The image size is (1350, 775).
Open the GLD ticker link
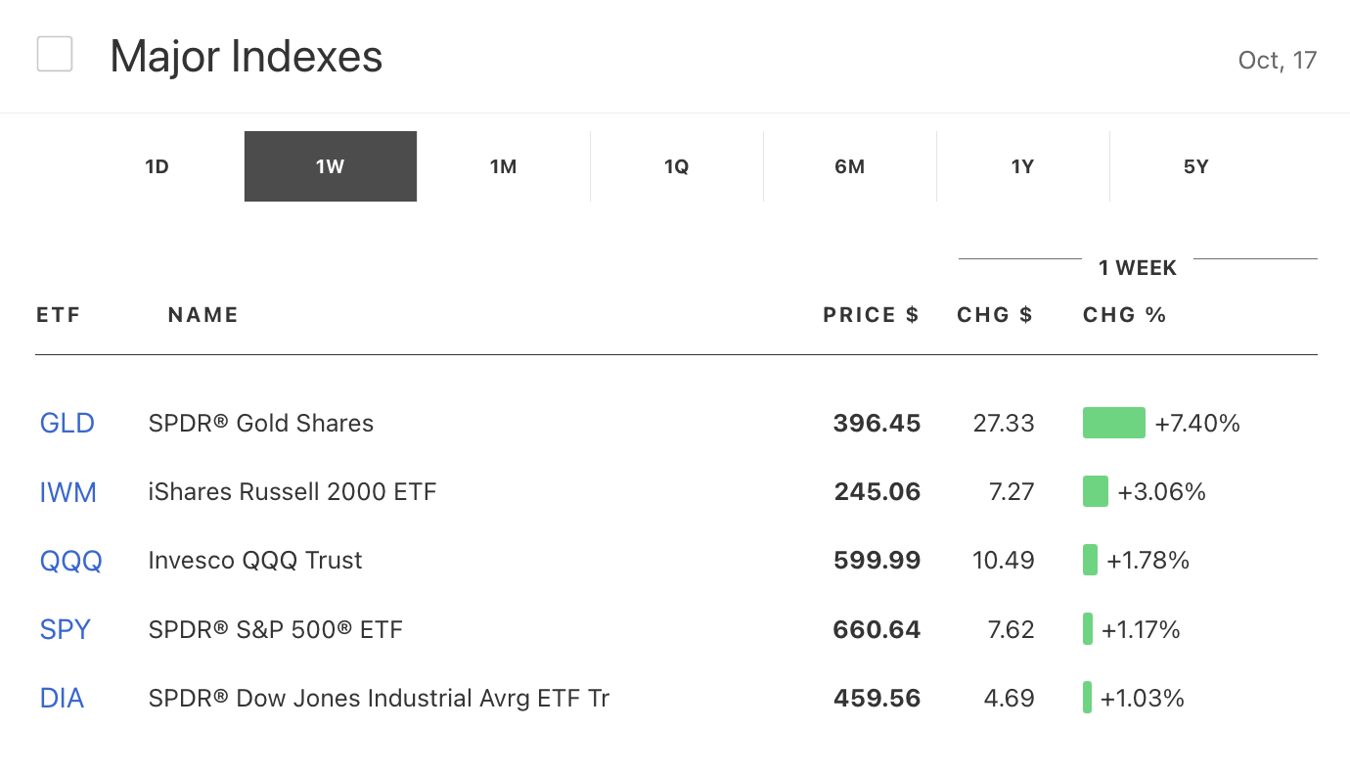coord(67,424)
